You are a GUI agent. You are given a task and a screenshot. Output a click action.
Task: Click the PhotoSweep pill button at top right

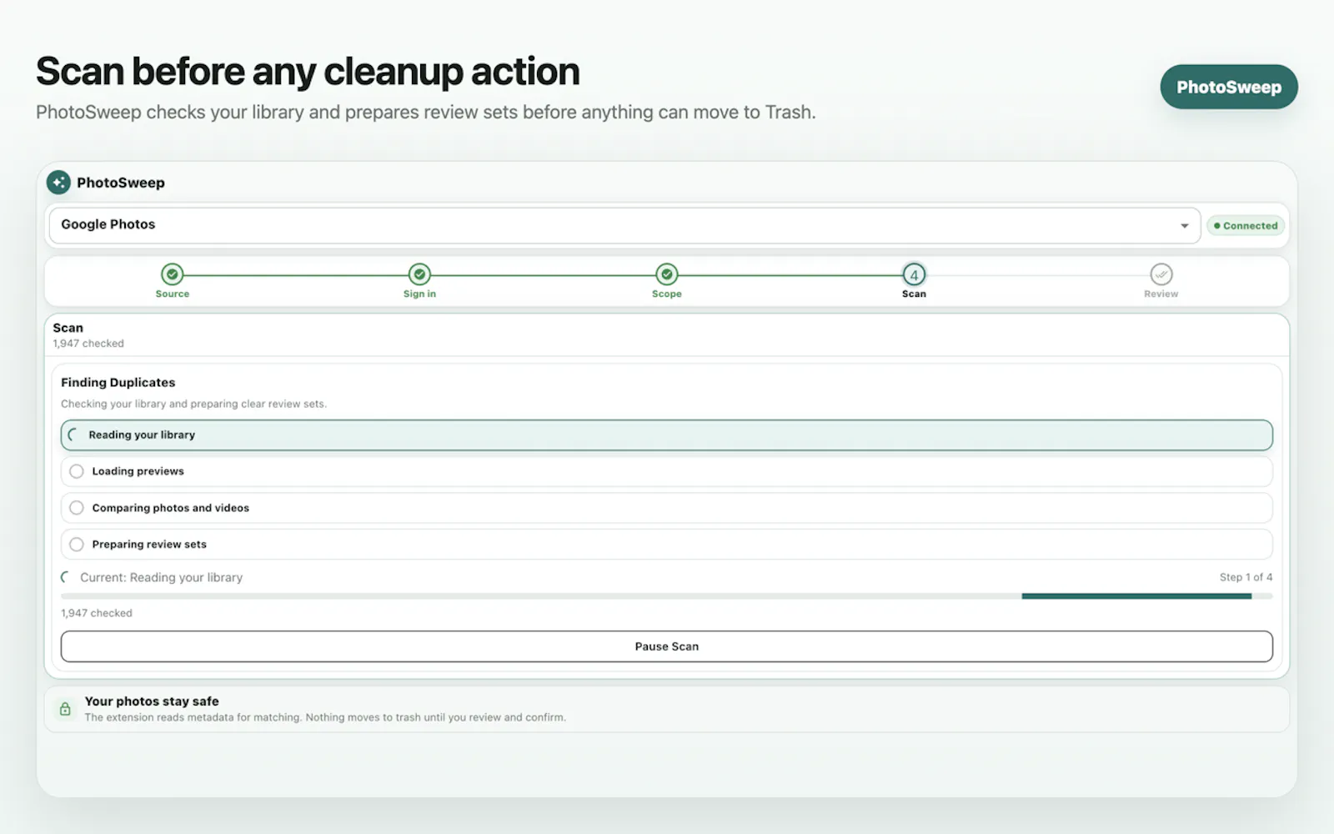(x=1229, y=87)
